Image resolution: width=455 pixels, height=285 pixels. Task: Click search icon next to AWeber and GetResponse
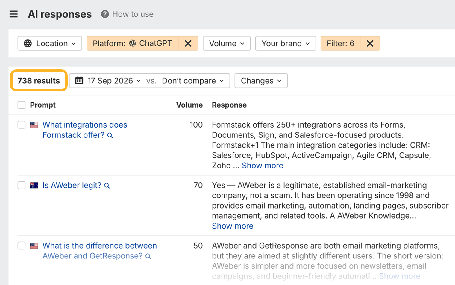148,256
